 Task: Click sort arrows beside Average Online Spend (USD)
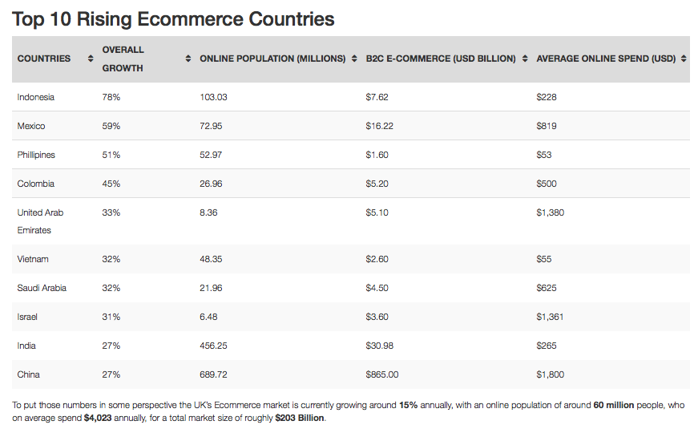click(x=683, y=59)
